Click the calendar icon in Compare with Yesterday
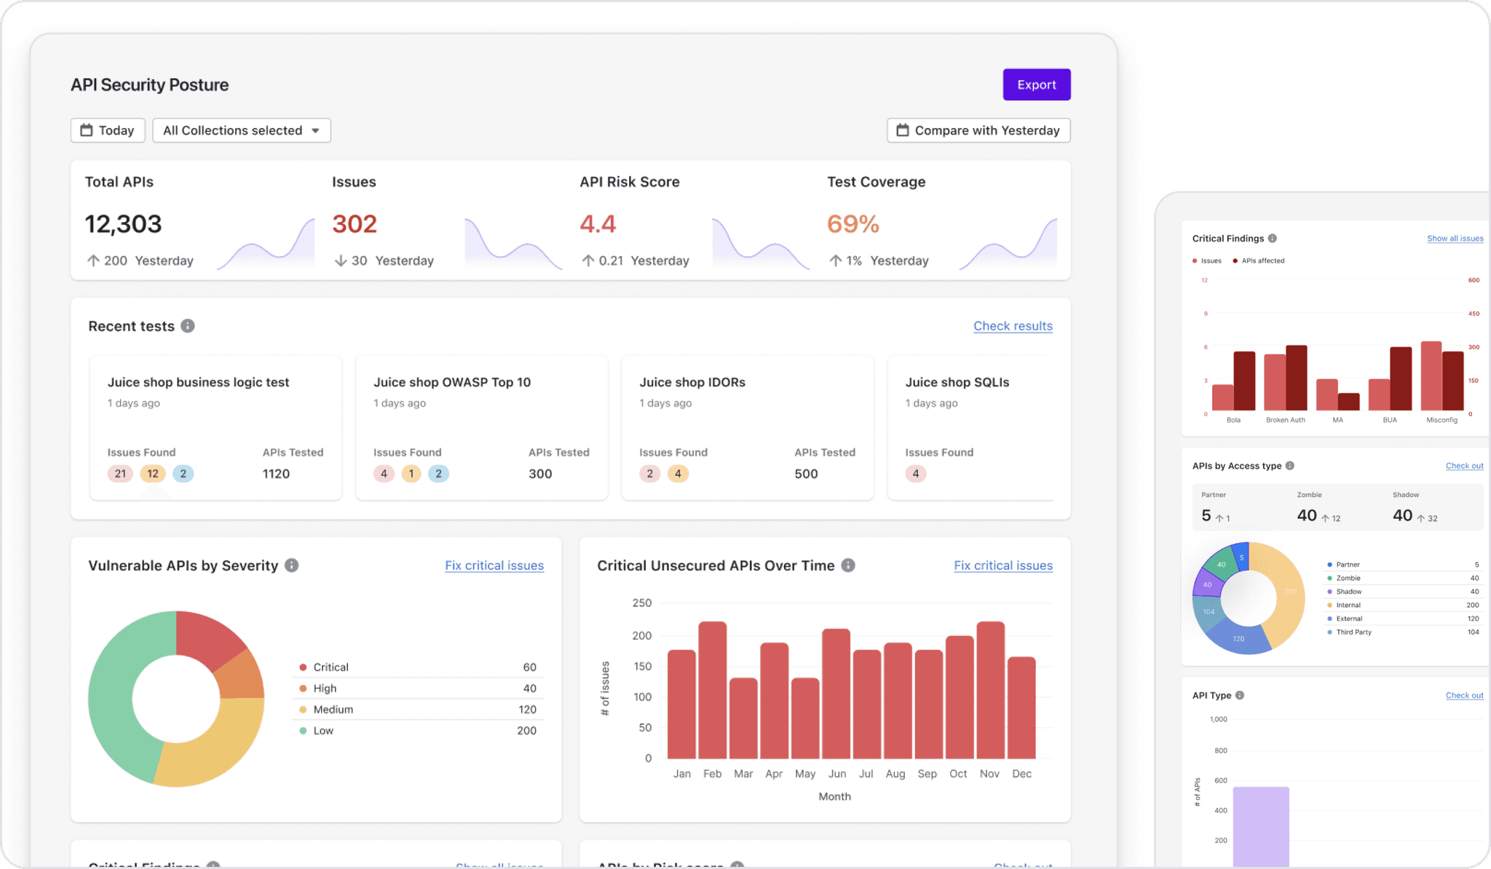1491x869 pixels. pos(903,130)
